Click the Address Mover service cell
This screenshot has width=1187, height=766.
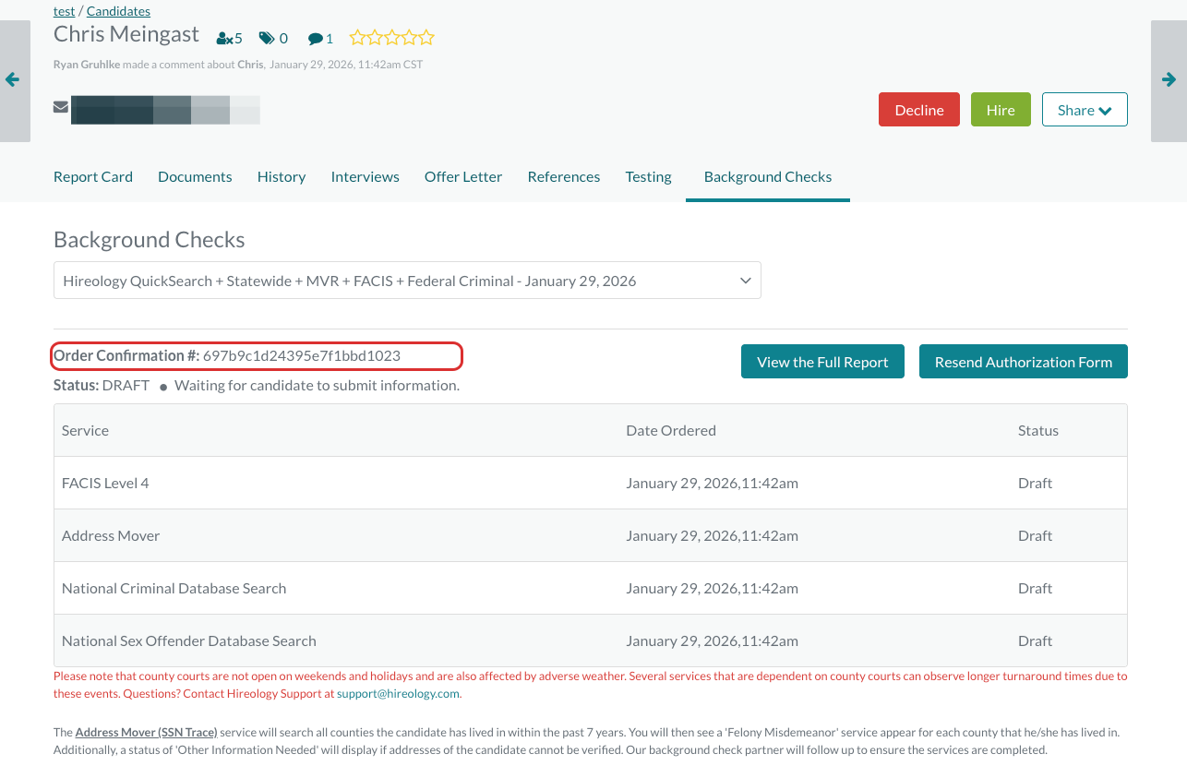[111, 535]
